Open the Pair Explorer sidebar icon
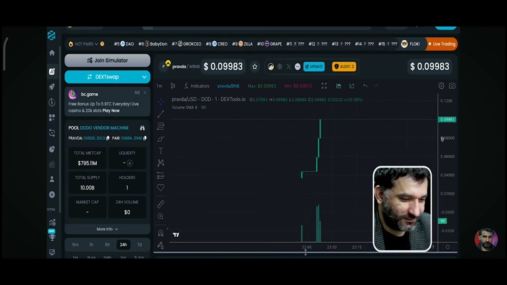 [x=52, y=71]
